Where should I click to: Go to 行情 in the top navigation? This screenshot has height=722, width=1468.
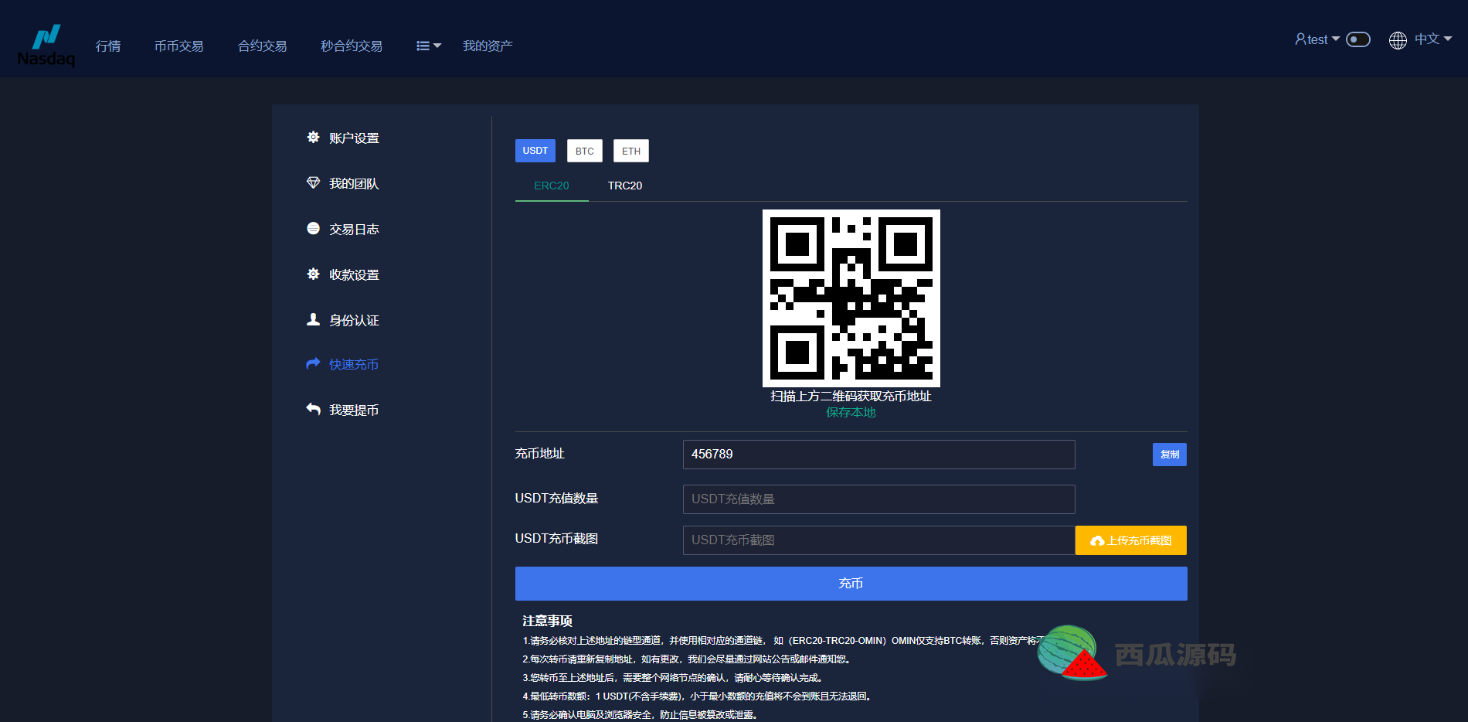(x=108, y=46)
